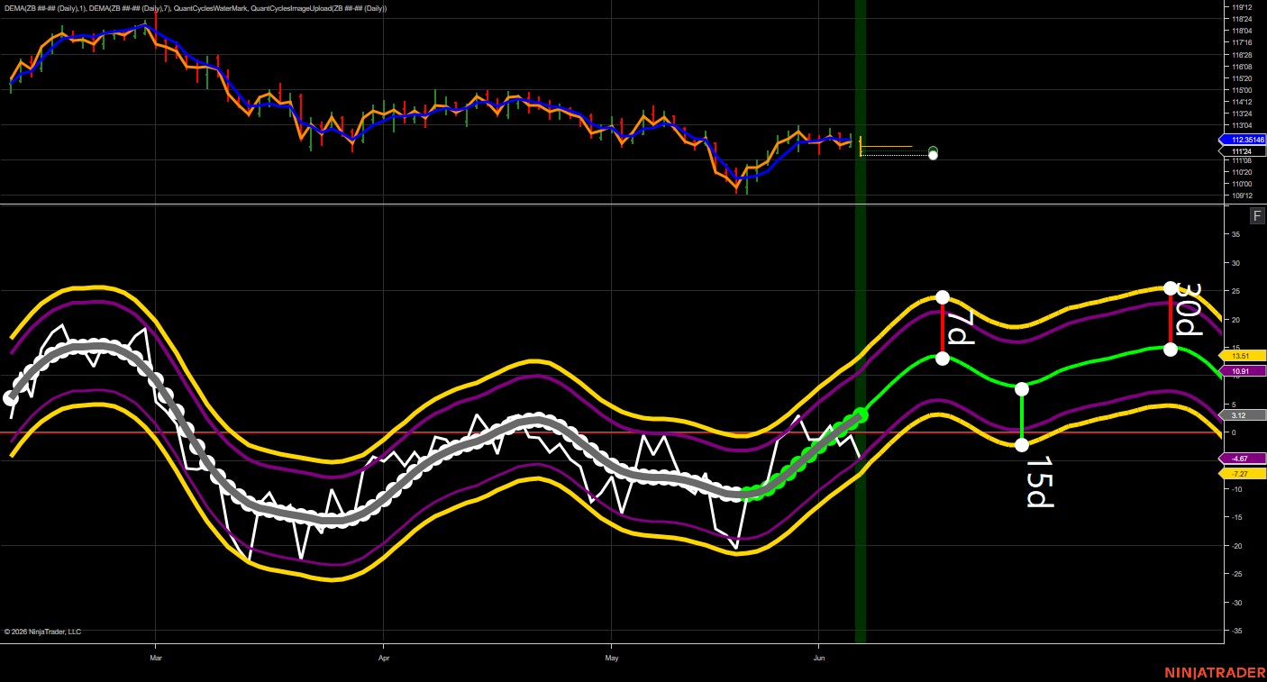This screenshot has height=682, width=1267.
Task: Click the gray 3.12 value marker
Action: click(x=1243, y=415)
